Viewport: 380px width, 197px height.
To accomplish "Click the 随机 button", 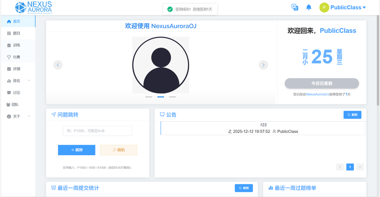I will [119, 150].
